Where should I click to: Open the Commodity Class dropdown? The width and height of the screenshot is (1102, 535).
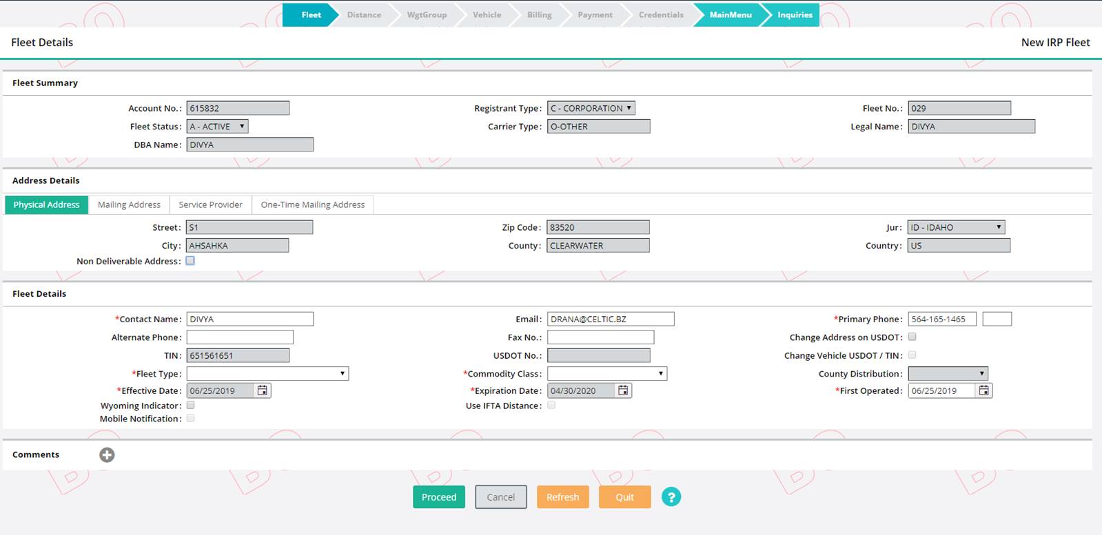(607, 374)
